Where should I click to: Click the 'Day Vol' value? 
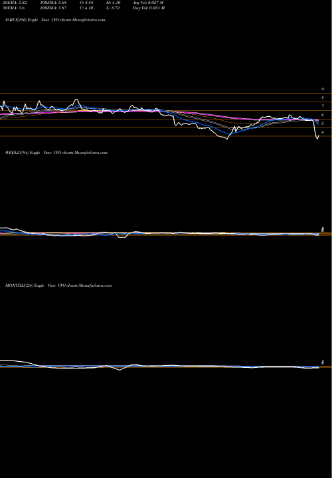[149, 8]
